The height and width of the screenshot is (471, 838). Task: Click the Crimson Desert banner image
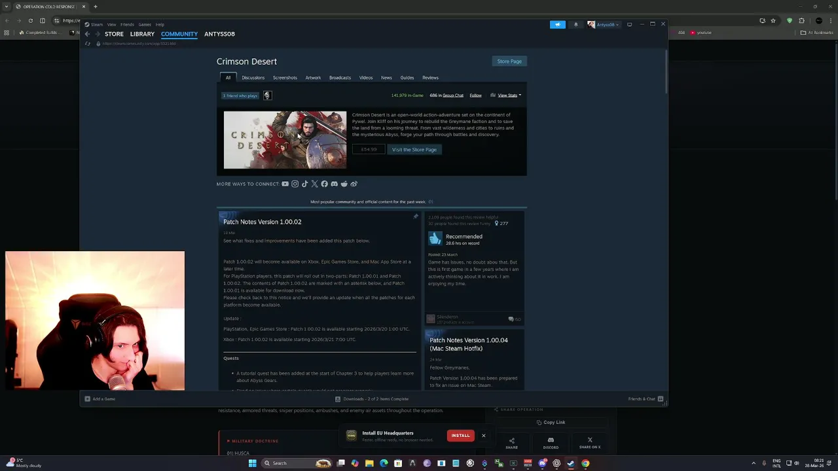285,140
